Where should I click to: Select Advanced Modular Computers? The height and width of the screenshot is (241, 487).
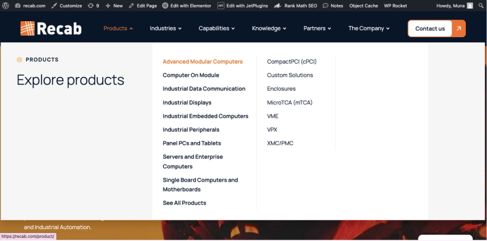pyautogui.click(x=202, y=62)
